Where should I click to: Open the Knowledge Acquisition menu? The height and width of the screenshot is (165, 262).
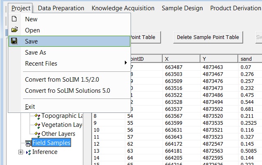[x=123, y=8]
